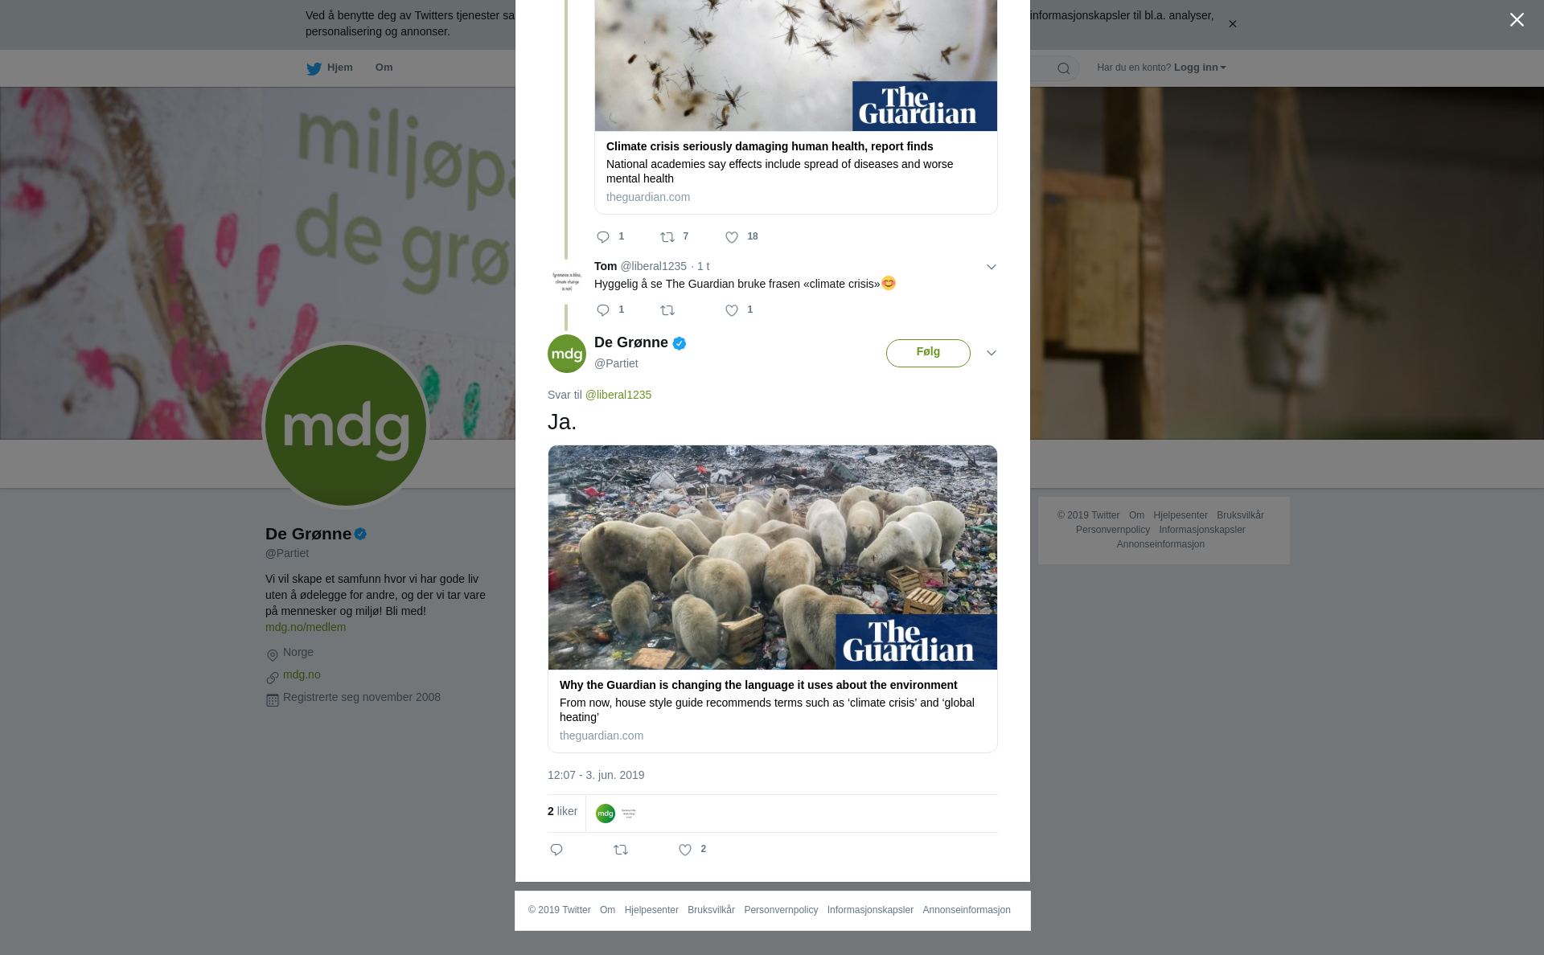This screenshot has height=955, width=1544.
Task: Visit the mdg.no/medlem profile link
Action: tap(306, 627)
